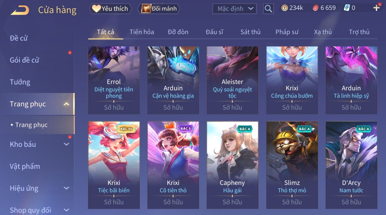Switch to the Tiến hóa tab
Screen dimensions: 386x215
tap(142, 32)
